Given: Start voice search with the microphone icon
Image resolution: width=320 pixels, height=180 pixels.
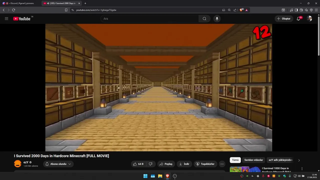Looking at the screenshot, I should coord(217,19).
